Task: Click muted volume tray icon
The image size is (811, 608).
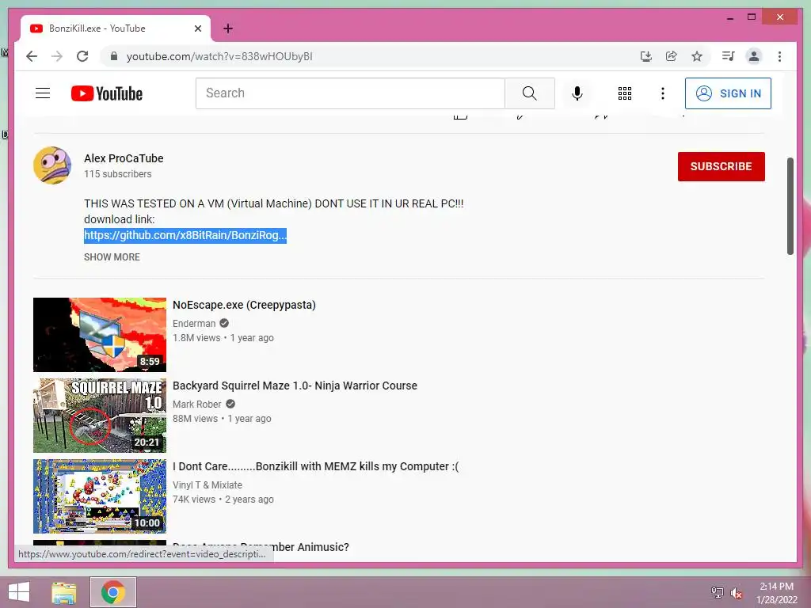Action: [x=737, y=592]
